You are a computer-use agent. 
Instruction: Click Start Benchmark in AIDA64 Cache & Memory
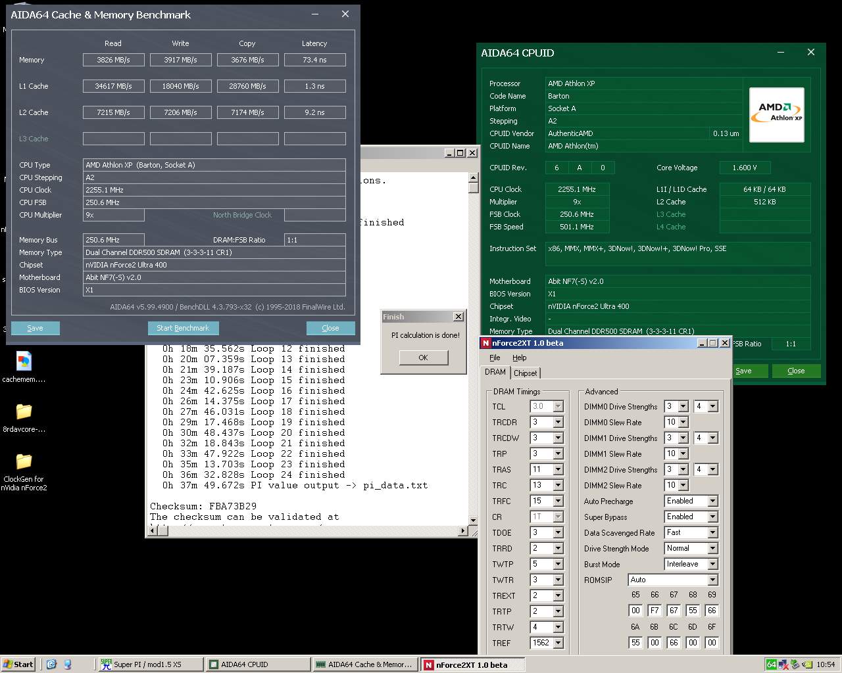coord(183,328)
